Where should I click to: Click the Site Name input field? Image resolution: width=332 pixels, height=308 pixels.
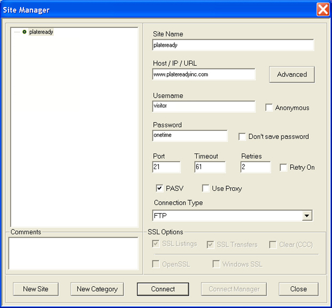tap(233, 45)
